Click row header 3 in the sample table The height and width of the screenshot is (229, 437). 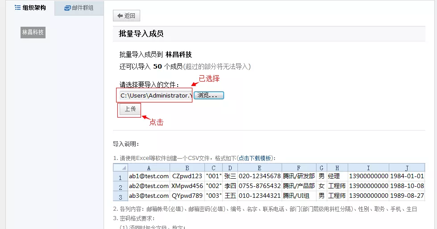pos(120,196)
